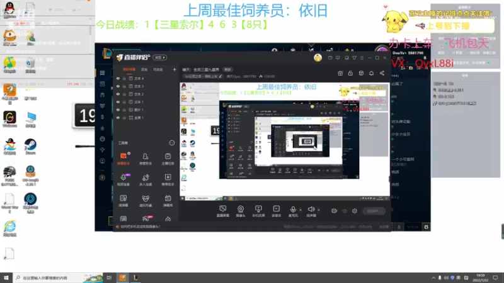Open the 弹幕助手 tool

coord(123,159)
